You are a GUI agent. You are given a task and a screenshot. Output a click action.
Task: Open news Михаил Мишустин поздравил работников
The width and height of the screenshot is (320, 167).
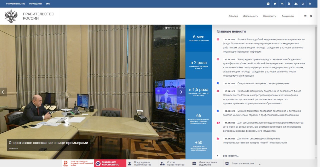pyautogui.click(x=262, y=113)
